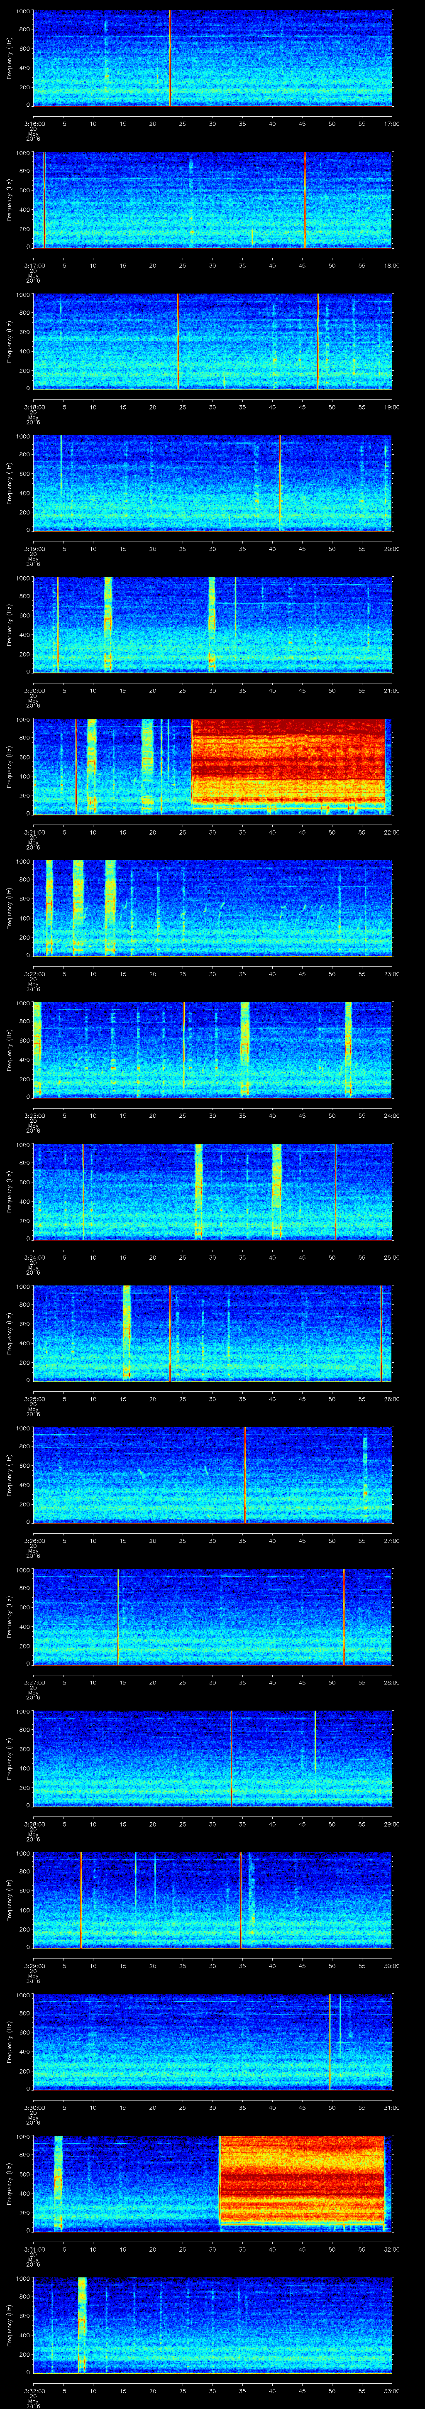Click the 3:17:00 start time label
This screenshot has width=425, height=2409.
pos(34,266)
